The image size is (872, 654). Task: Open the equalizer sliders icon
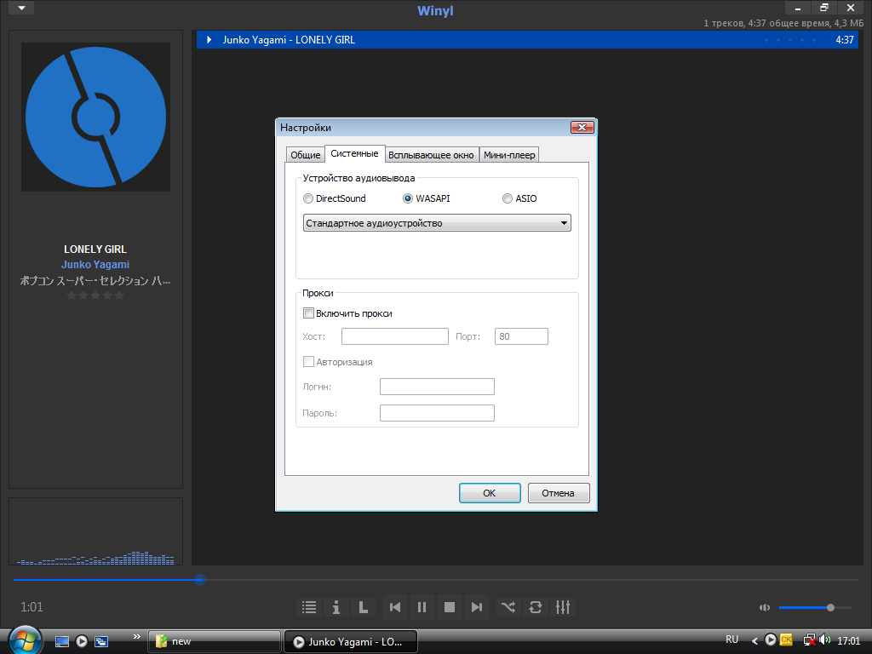tap(563, 607)
